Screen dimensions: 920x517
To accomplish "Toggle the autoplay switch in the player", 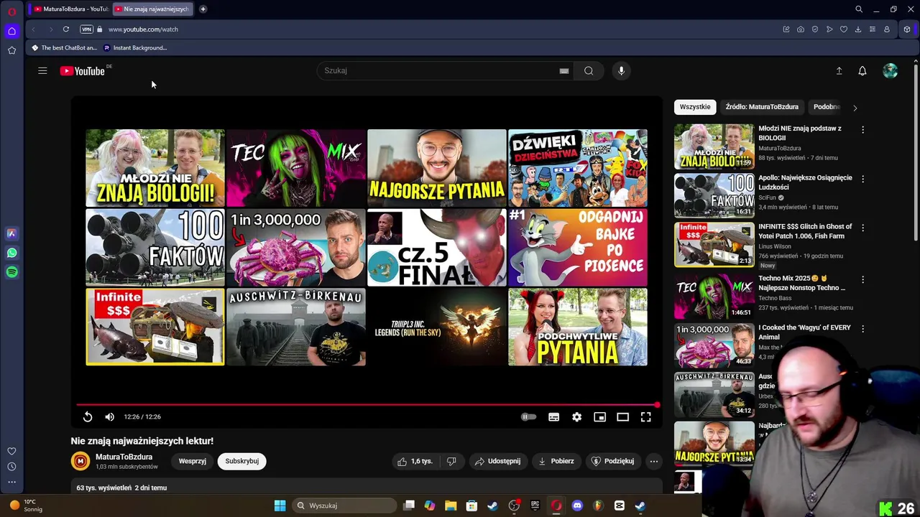I will (528, 416).
